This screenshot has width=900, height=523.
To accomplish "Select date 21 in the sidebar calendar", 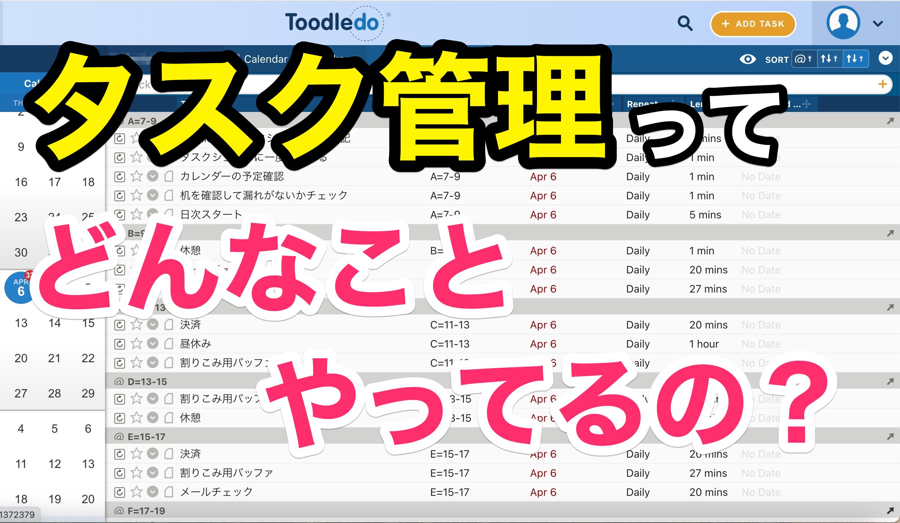I will [x=54, y=358].
